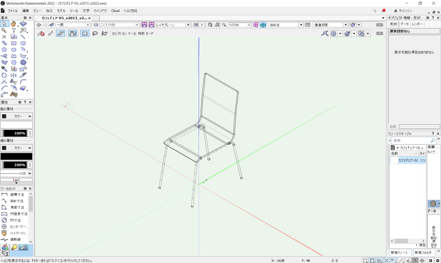
Task: Select the Spiral tool
Action: pyautogui.click(x=23, y=62)
